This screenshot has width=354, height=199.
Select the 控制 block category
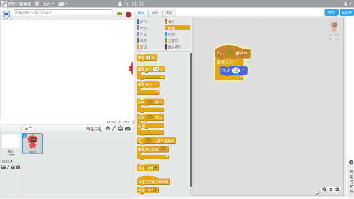(x=178, y=28)
